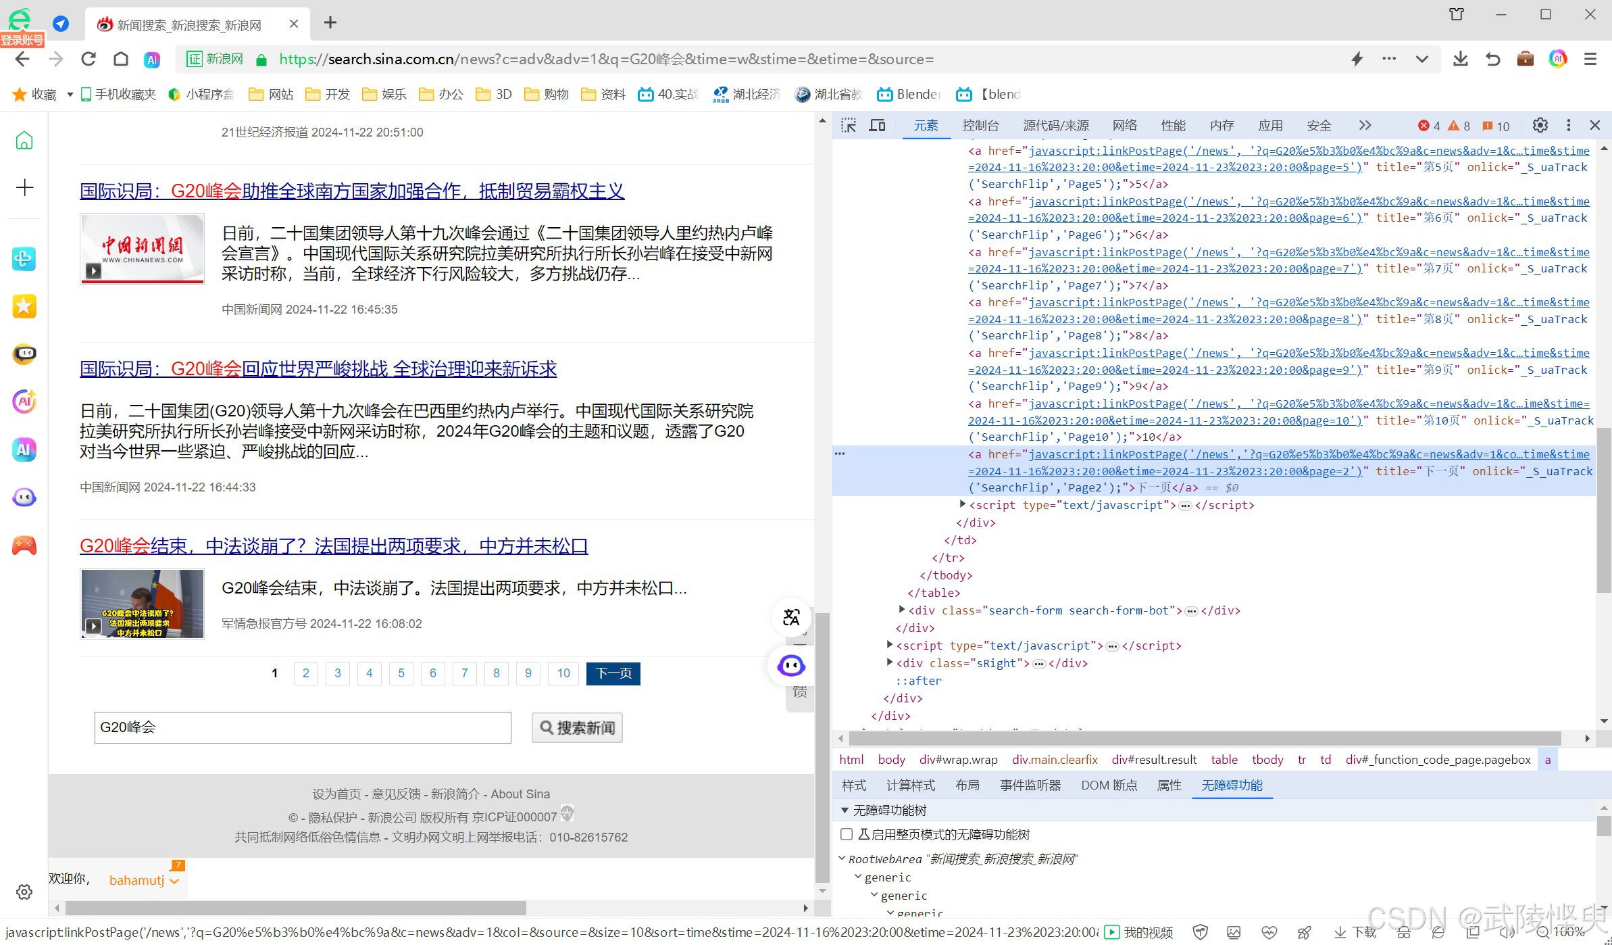Toggle the device emulation toolbar icon
Image resolution: width=1612 pixels, height=945 pixels.
tap(877, 125)
